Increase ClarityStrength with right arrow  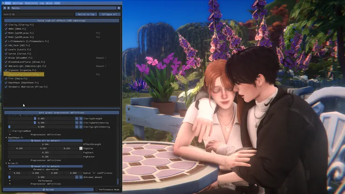coord(81,118)
